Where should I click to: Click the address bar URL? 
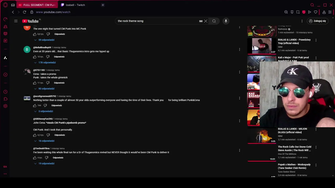click(53, 12)
